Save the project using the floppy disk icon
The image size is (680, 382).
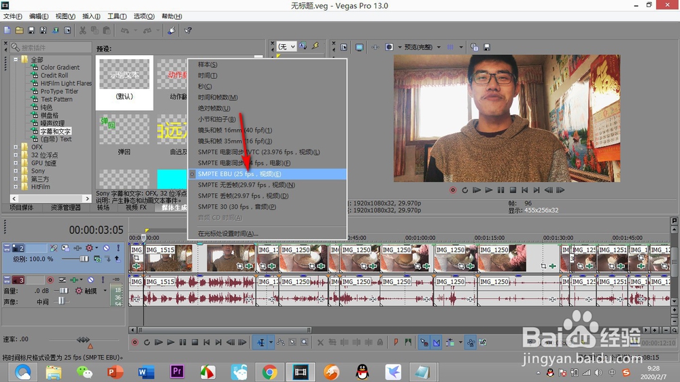[x=31, y=31]
